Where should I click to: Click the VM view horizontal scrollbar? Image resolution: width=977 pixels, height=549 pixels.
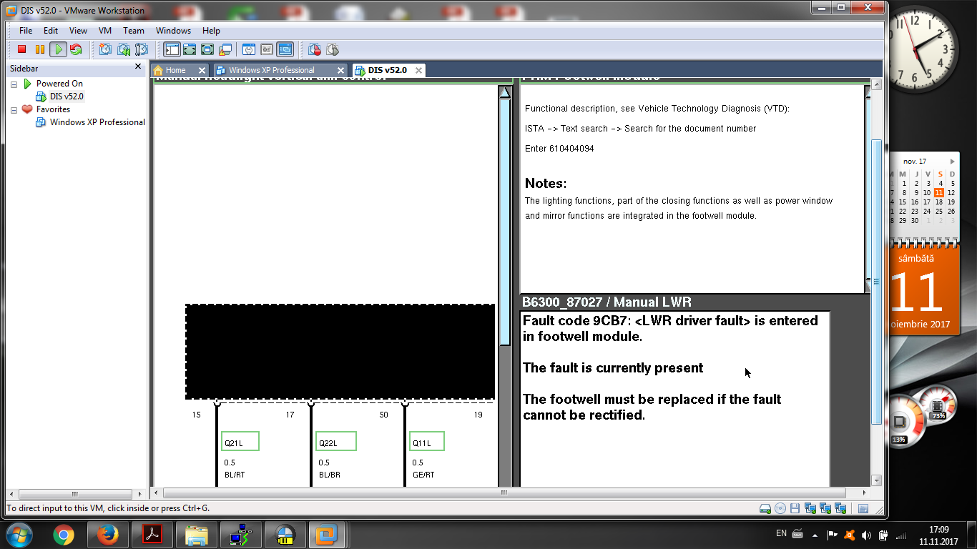point(504,493)
